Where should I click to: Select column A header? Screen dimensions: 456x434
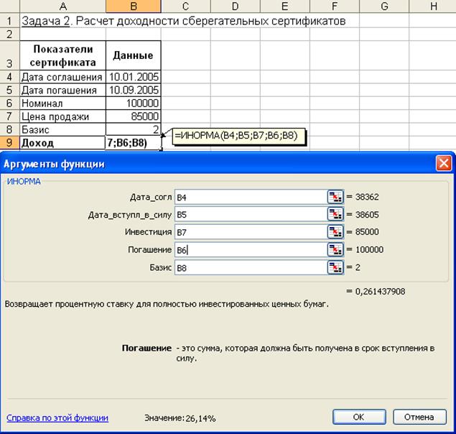62,6
